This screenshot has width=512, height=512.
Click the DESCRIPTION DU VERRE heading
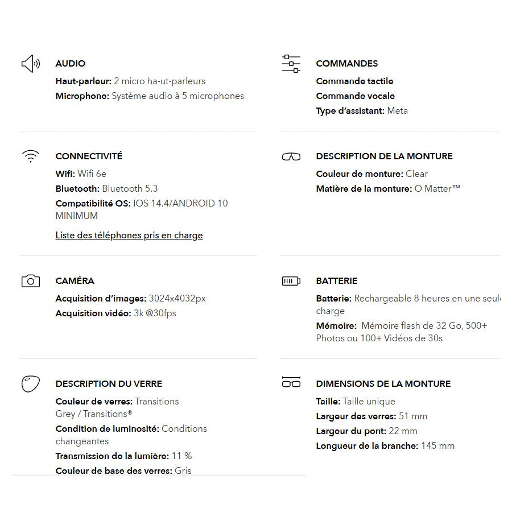[x=109, y=384]
